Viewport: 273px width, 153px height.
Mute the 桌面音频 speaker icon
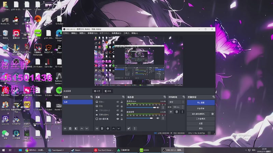click(158, 118)
